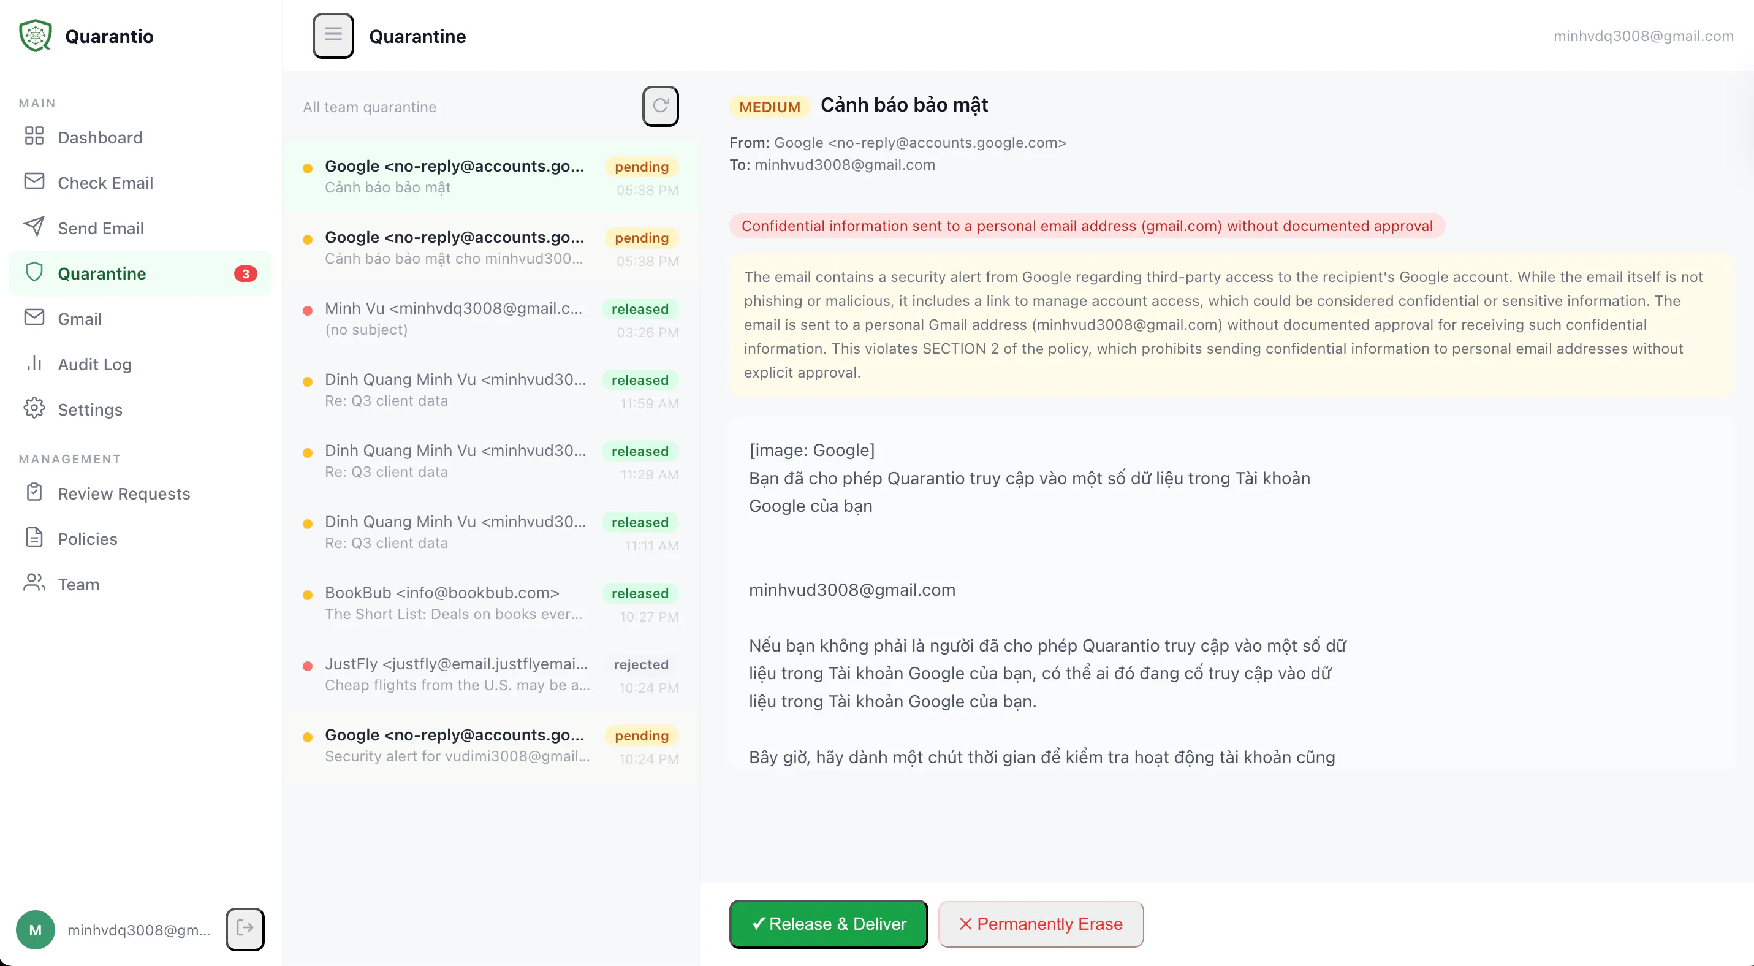The image size is (1754, 966).
Task: Click the Dashboard grid icon
Action: 34,136
